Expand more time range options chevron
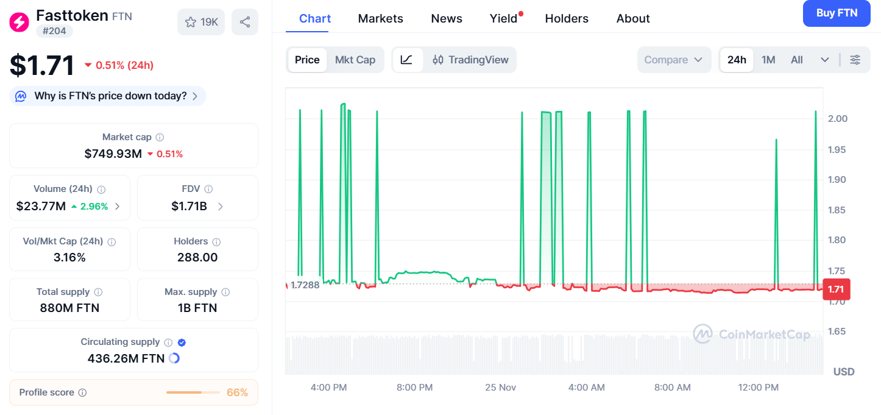This screenshot has width=881, height=415. pyautogui.click(x=825, y=60)
